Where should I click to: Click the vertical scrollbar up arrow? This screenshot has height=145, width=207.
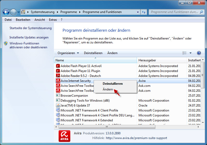tap(203, 60)
